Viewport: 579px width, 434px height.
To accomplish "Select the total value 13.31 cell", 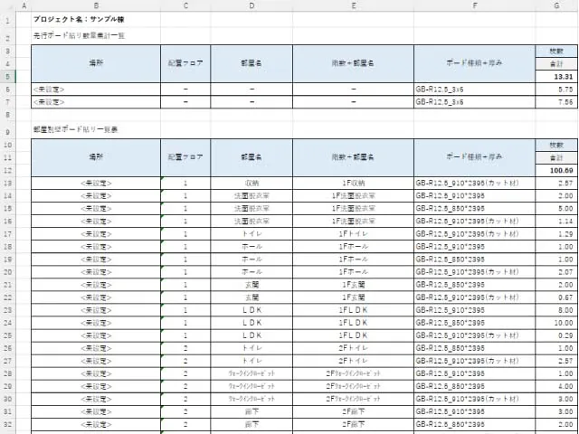I will click(555, 78).
